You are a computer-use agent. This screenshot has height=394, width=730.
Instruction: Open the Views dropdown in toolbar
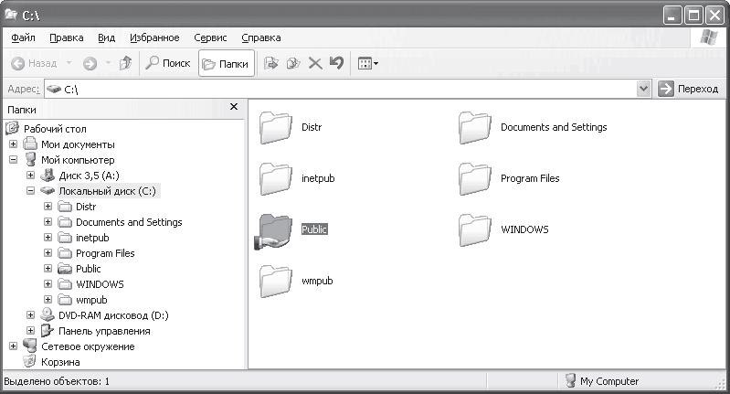click(368, 63)
